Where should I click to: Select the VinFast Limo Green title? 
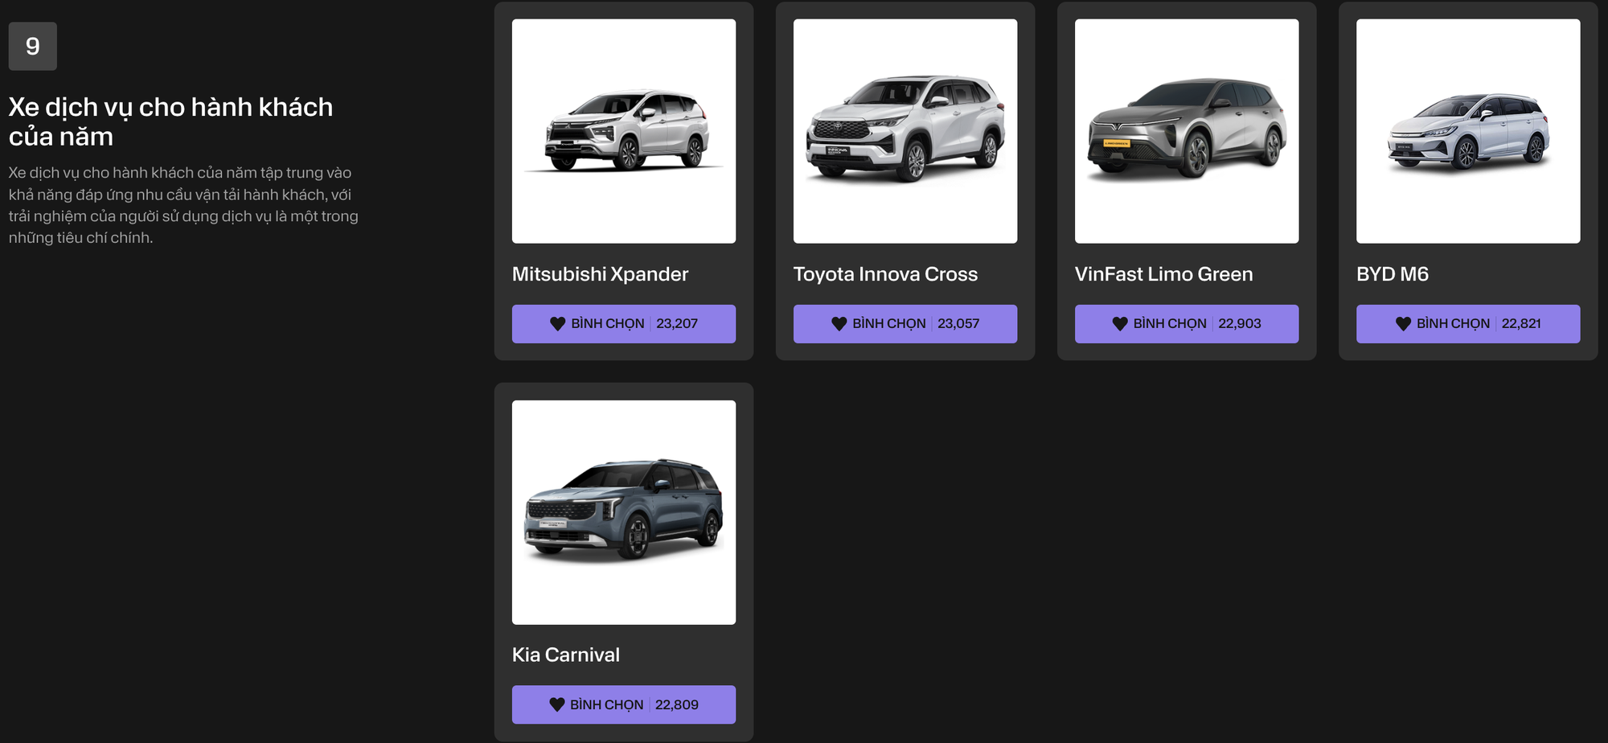(x=1163, y=274)
